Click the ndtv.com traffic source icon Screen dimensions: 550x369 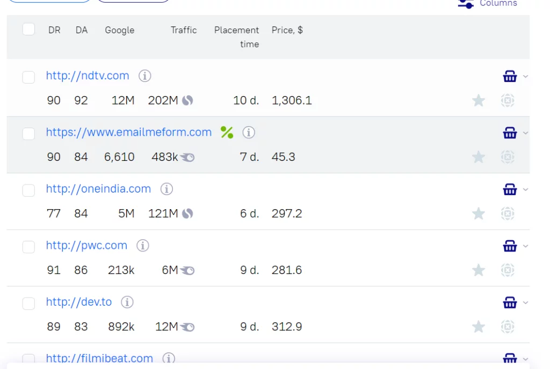[x=187, y=100]
